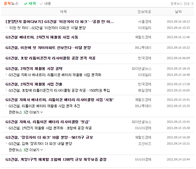
Task: Open article 'GS건설, 이천에 첫 자이아파트 선보인다'
Action: click(48, 48)
